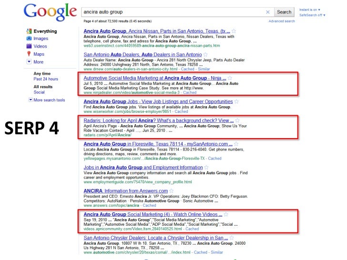Click the Maps pin icon
The image size is (347, 260).
29,54
